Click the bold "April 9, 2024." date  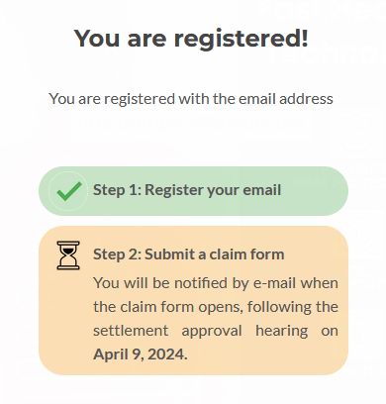(141, 354)
